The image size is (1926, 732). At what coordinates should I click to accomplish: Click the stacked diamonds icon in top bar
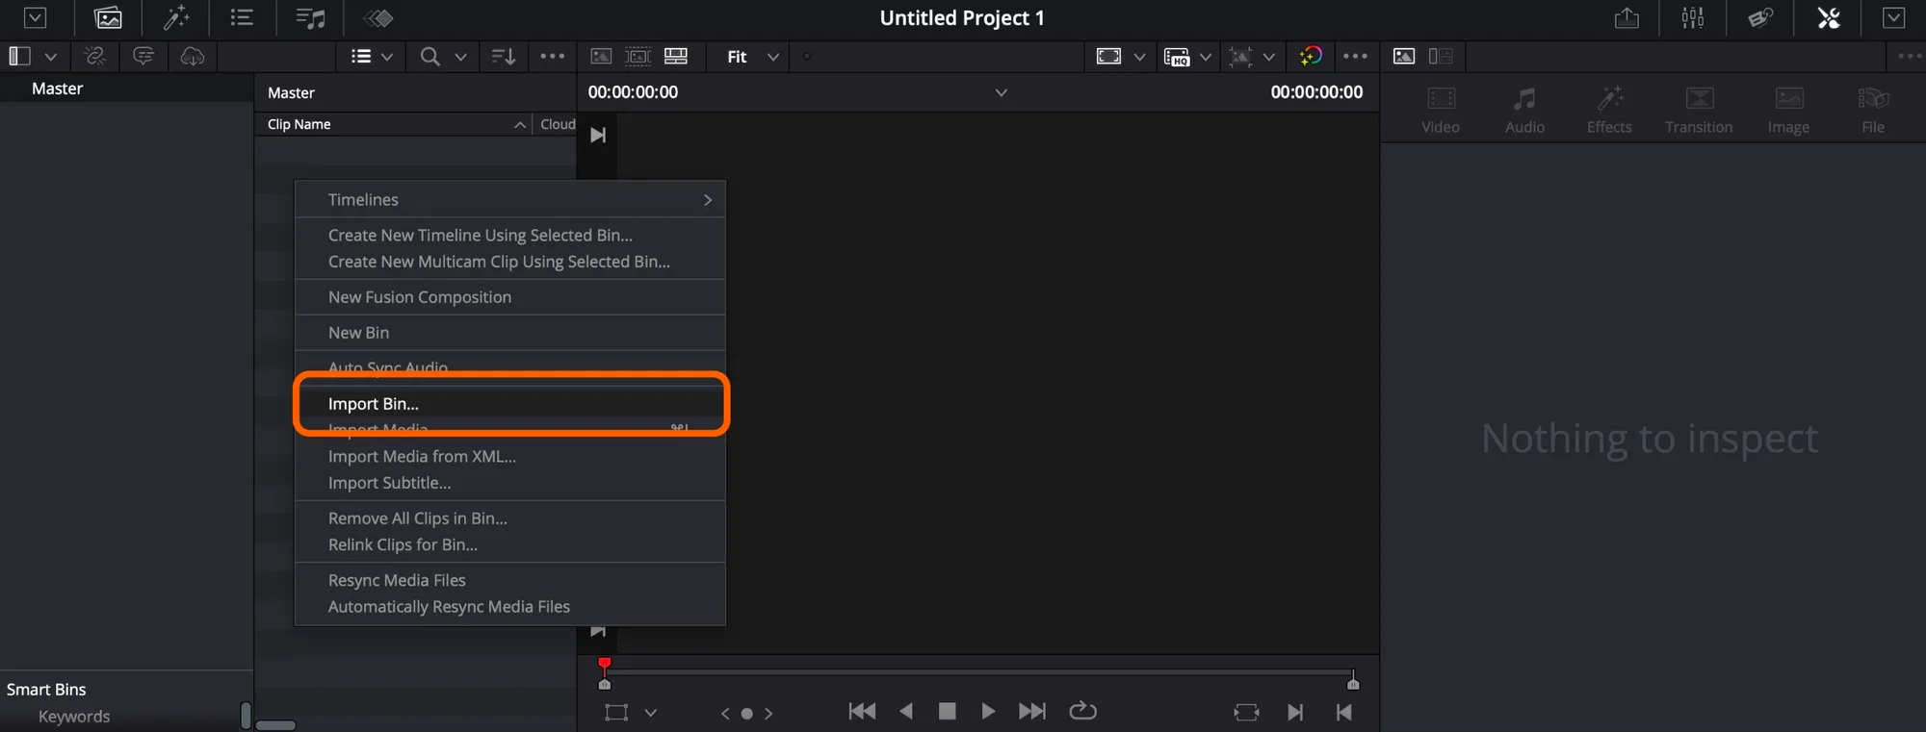[x=377, y=18]
